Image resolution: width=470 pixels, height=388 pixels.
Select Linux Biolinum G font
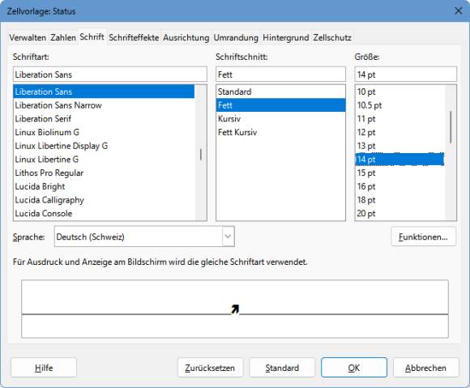104,132
